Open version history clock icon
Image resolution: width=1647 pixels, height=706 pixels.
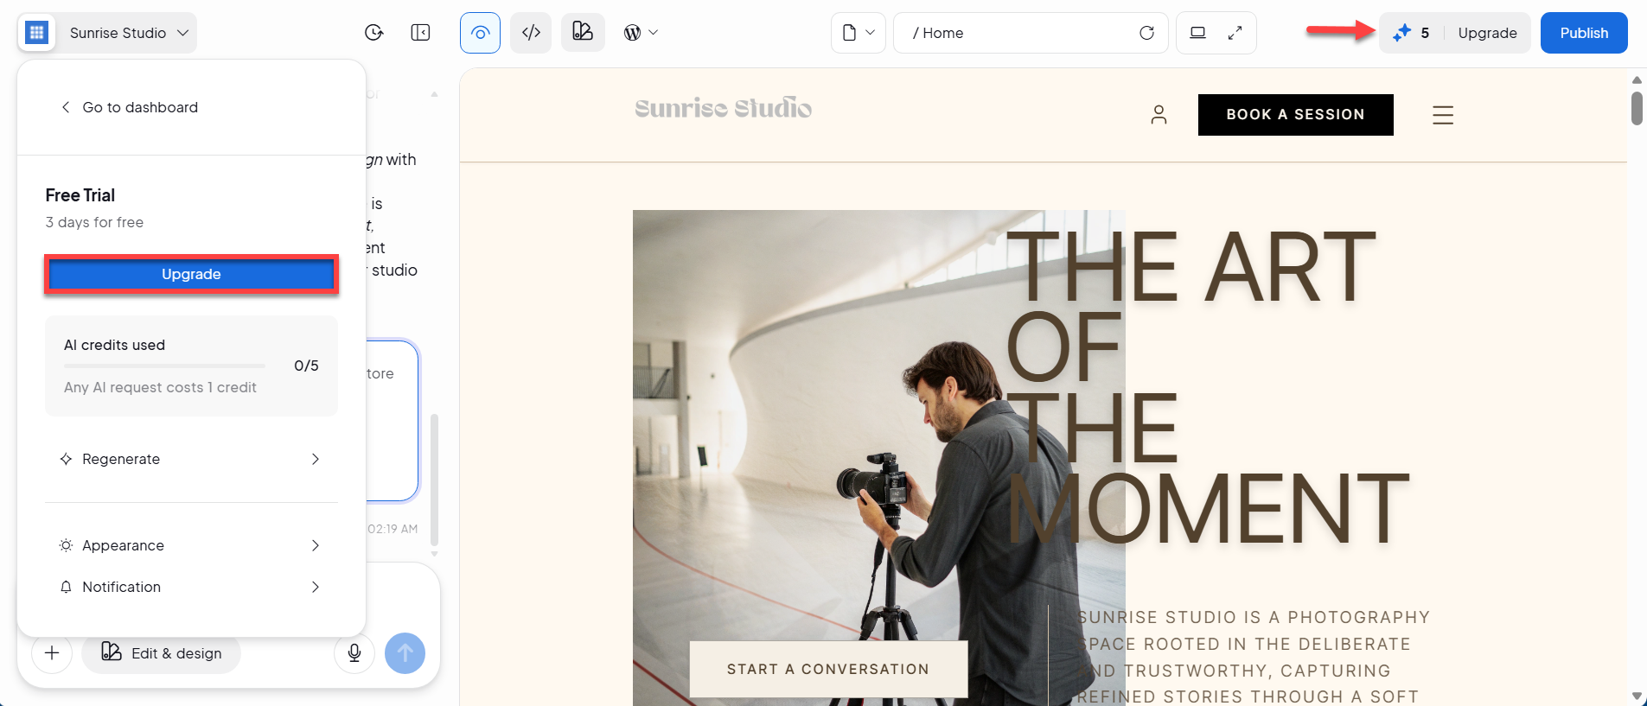[373, 33]
